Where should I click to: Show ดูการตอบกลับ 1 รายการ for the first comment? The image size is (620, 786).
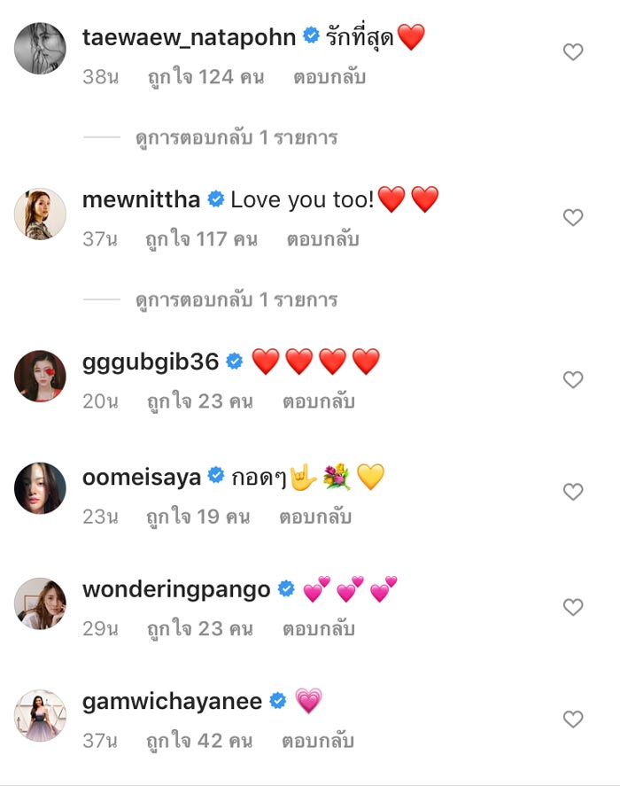[x=235, y=137]
